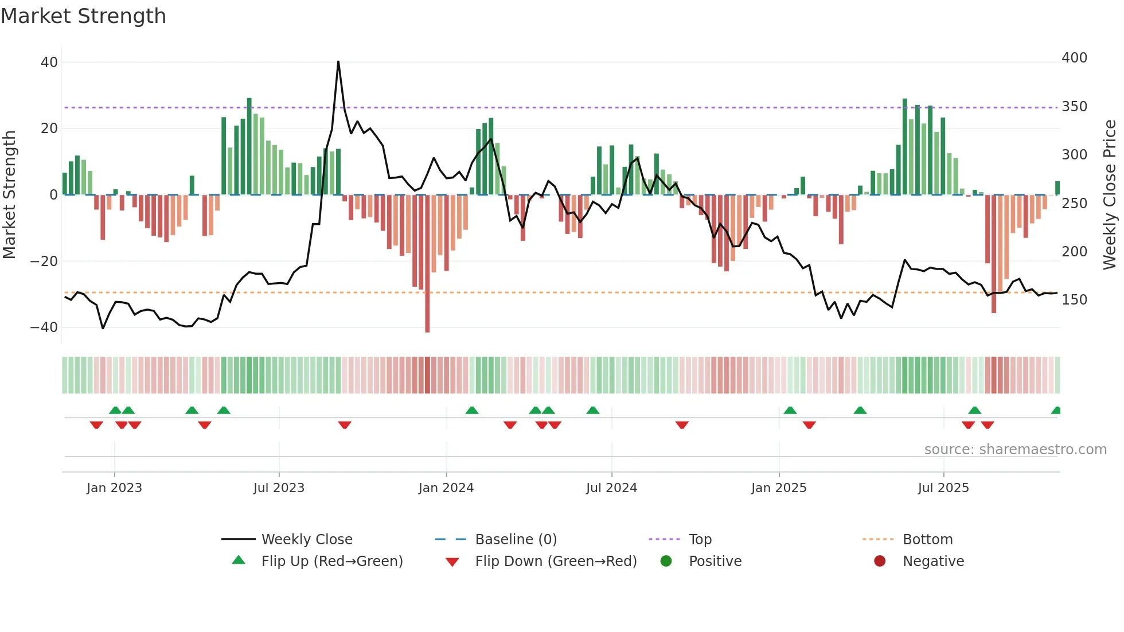
Task: Click the Flip Down red triangle legend icon
Action: [x=452, y=562]
